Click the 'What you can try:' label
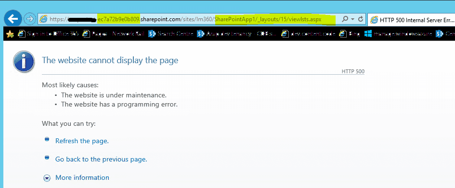The image size is (455, 188). pyautogui.click(x=69, y=124)
